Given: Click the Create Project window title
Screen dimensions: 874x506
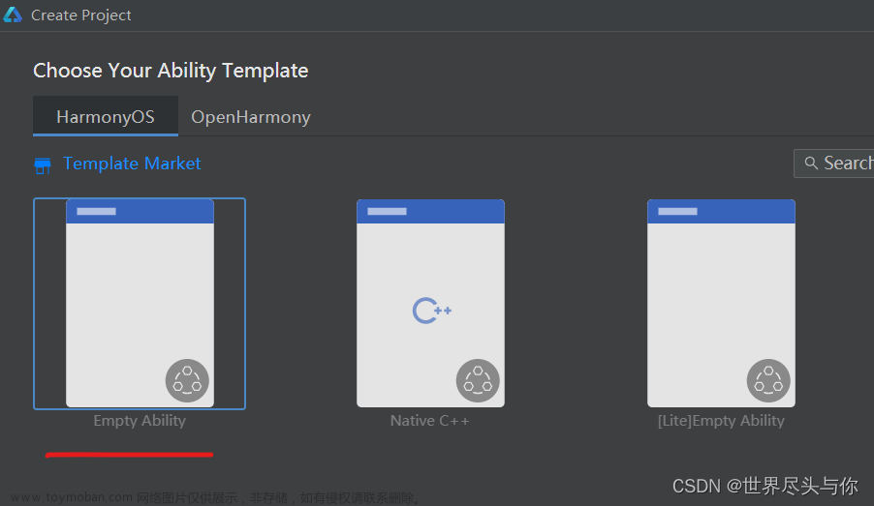Looking at the screenshot, I should click(80, 15).
